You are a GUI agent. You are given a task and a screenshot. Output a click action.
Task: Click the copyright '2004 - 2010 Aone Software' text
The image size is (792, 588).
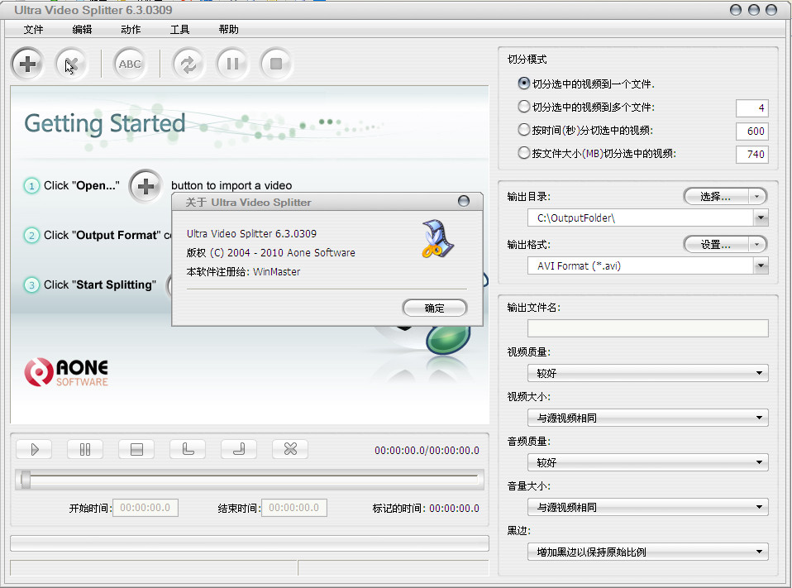[291, 252]
